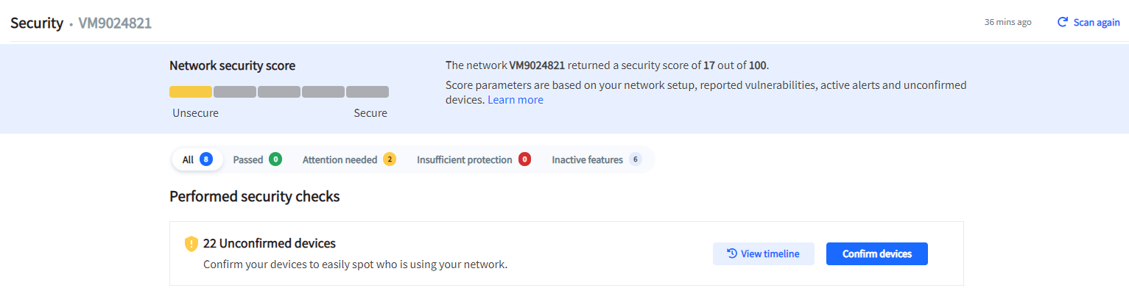Follow the Learn more link
Image resolution: width=1129 pixels, height=299 pixels.
click(x=516, y=100)
